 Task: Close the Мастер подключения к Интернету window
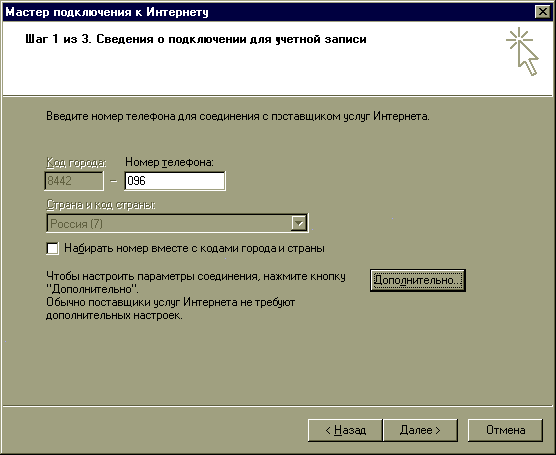(x=543, y=12)
